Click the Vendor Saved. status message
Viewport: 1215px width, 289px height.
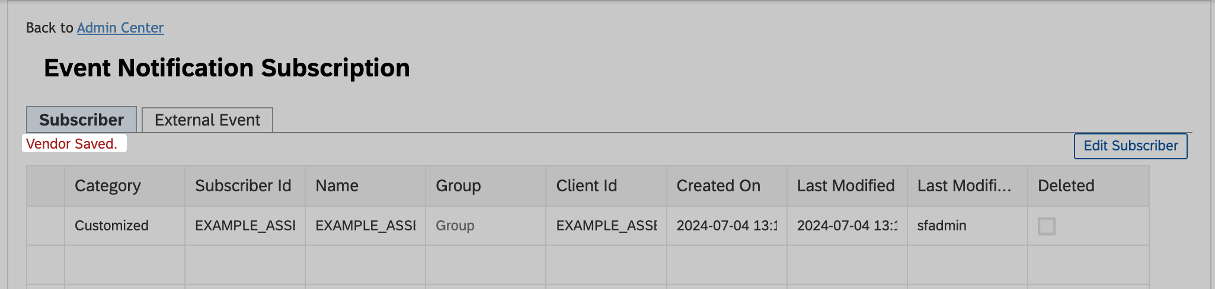(x=72, y=144)
